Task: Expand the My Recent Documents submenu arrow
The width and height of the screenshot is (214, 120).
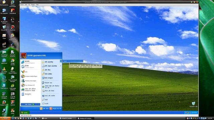Action: (61, 66)
